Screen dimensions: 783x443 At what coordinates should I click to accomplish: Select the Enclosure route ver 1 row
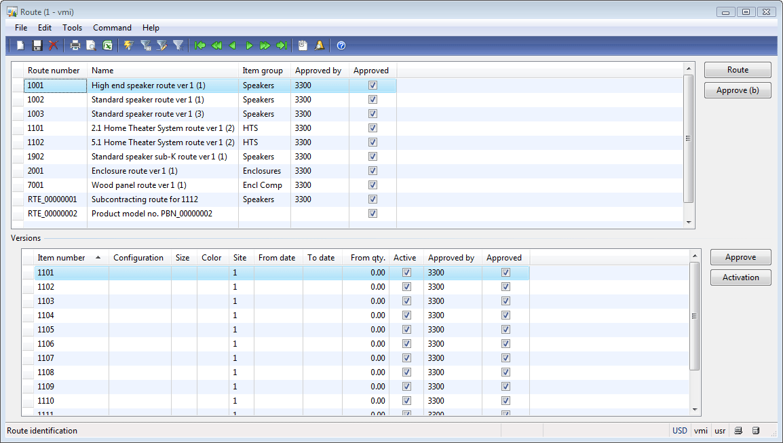coord(134,171)
